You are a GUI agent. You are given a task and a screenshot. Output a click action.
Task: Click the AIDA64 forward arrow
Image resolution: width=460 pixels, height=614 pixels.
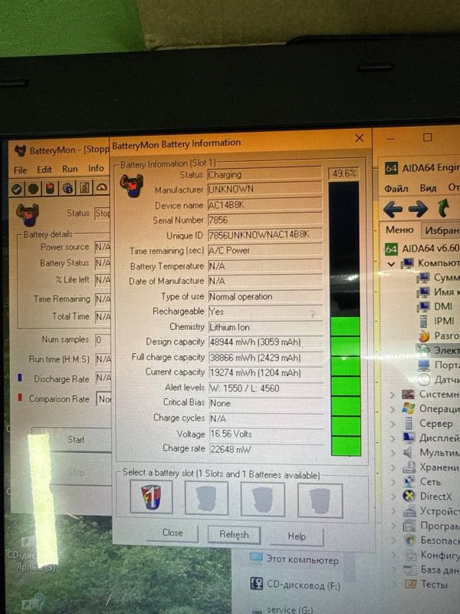[417, 209]
